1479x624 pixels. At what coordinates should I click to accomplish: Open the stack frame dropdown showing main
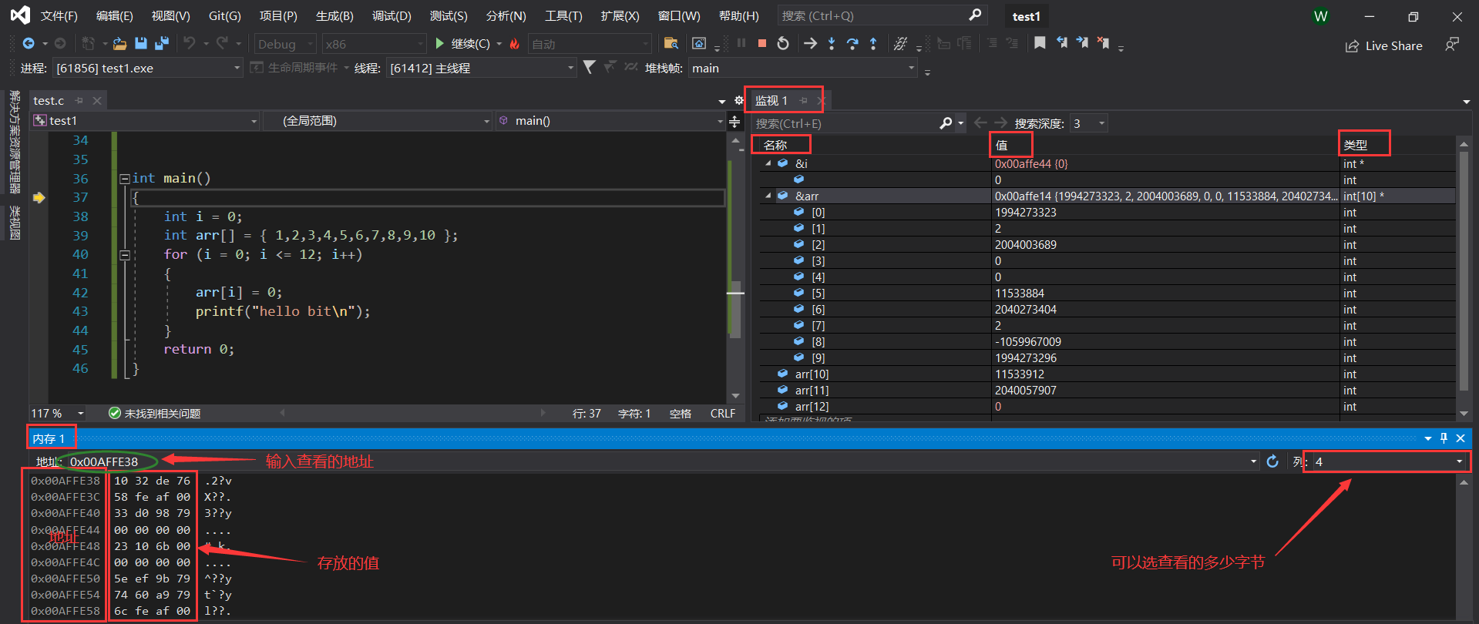[x=802, y=69]
